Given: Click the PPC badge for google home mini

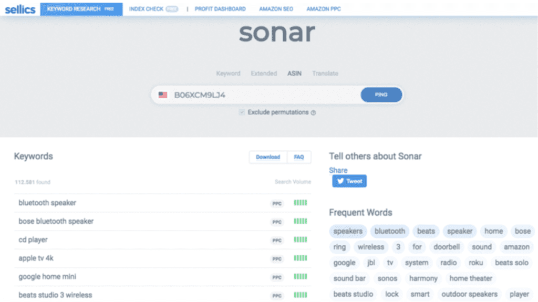Looking at the screenshot, I should 277,277.
